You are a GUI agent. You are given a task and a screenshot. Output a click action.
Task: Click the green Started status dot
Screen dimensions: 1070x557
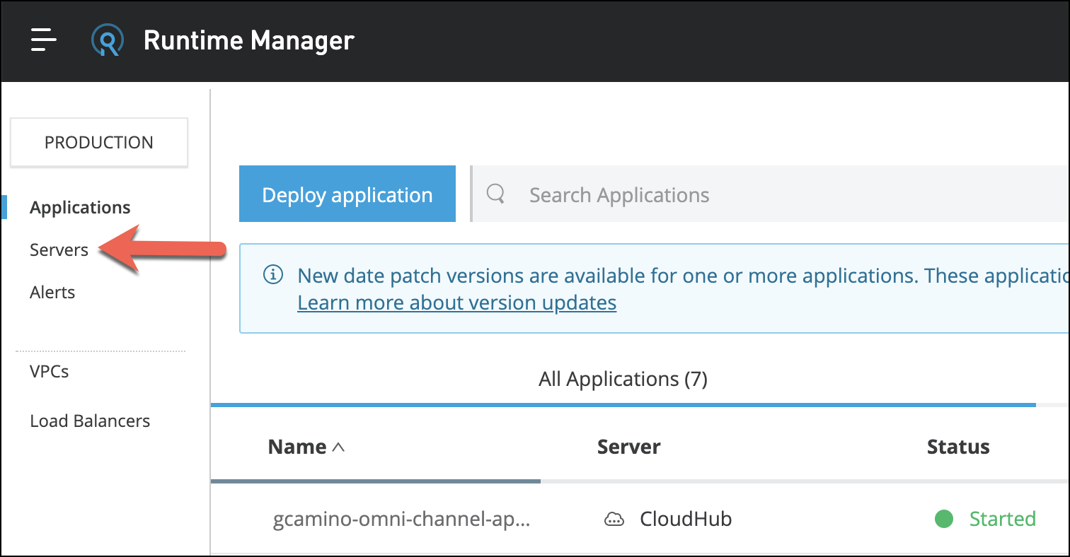(943, 520)
